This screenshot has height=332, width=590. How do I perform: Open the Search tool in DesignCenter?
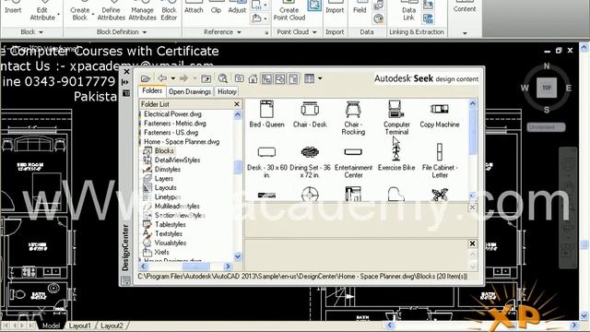tap(222, 78)
